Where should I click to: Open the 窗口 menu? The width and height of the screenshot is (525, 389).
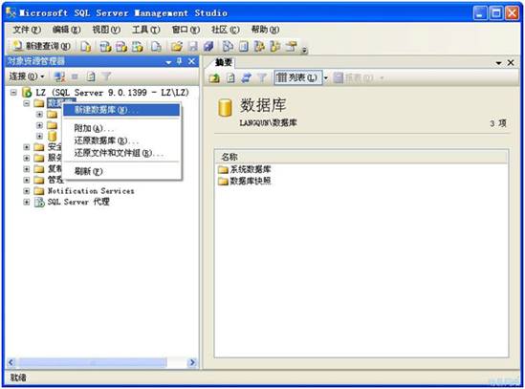pos(186,30)
